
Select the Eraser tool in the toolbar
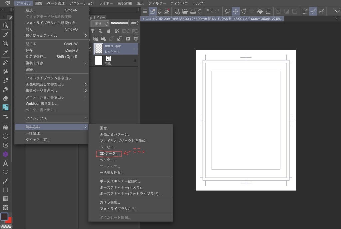coord(5,98)
